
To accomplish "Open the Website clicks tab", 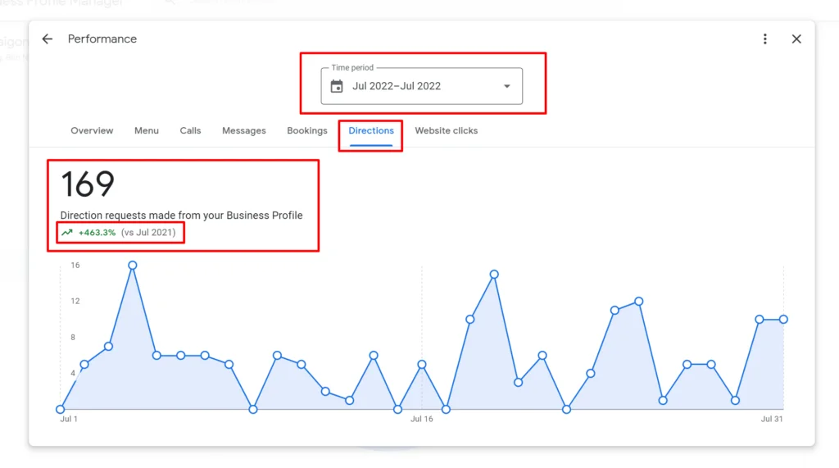I will tap(447, 131).
